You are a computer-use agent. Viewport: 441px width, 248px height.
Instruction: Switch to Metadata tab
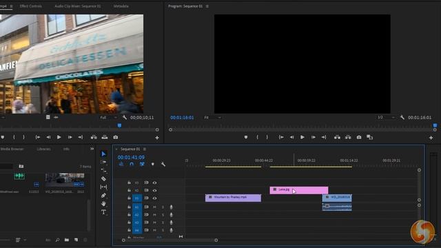[121, 6]
